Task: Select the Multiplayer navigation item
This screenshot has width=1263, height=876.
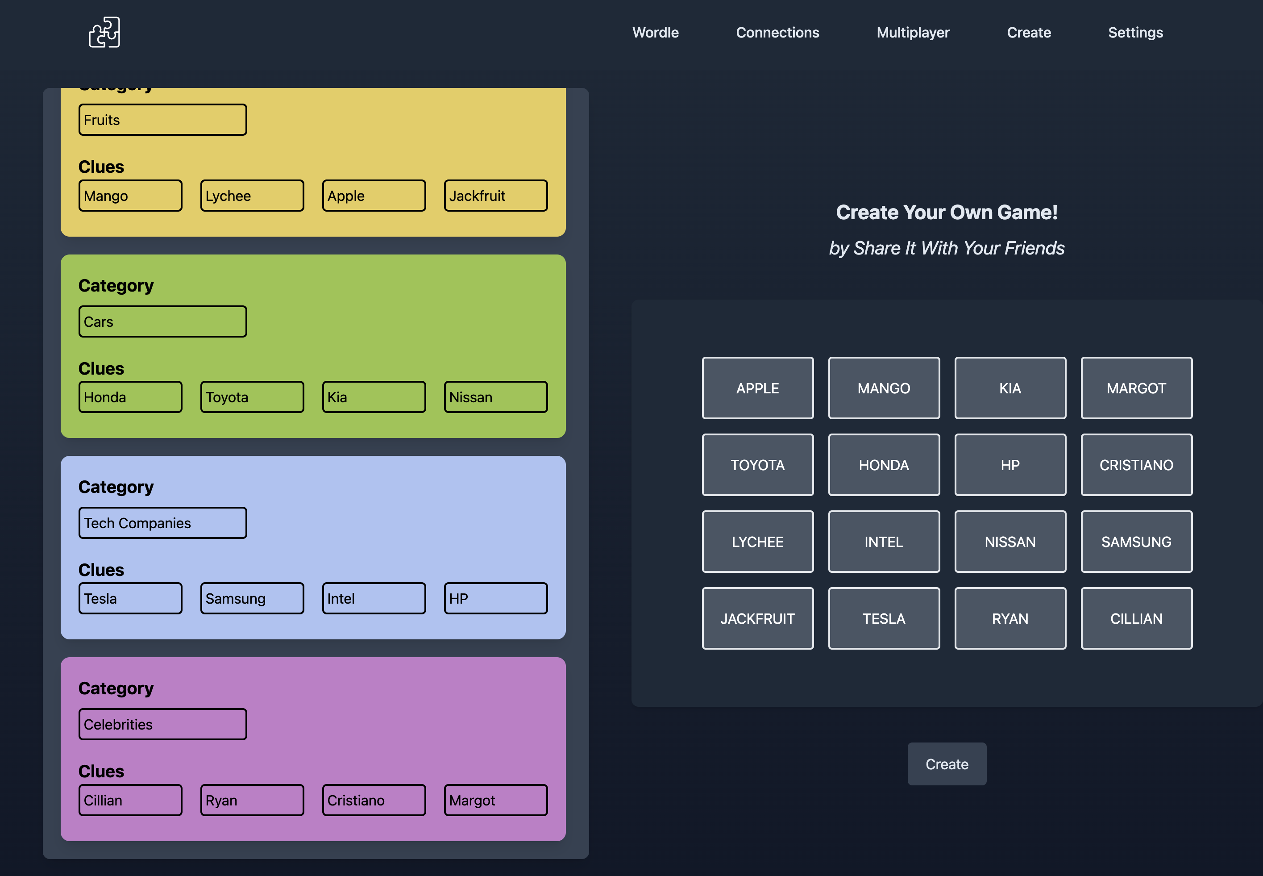Action: 913,33
